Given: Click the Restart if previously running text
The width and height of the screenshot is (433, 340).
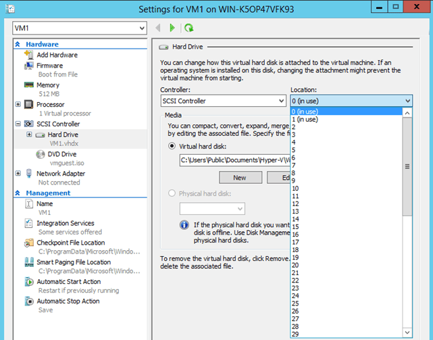Looking at the screenshot, I should tap(79, 291).
